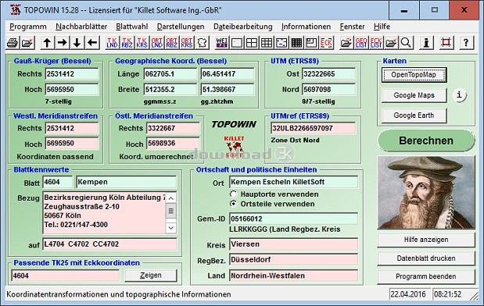Viewport: 484px width, 306px height.
Task: Click the Blatt number field 4604
Action: (x=57, y=182)
